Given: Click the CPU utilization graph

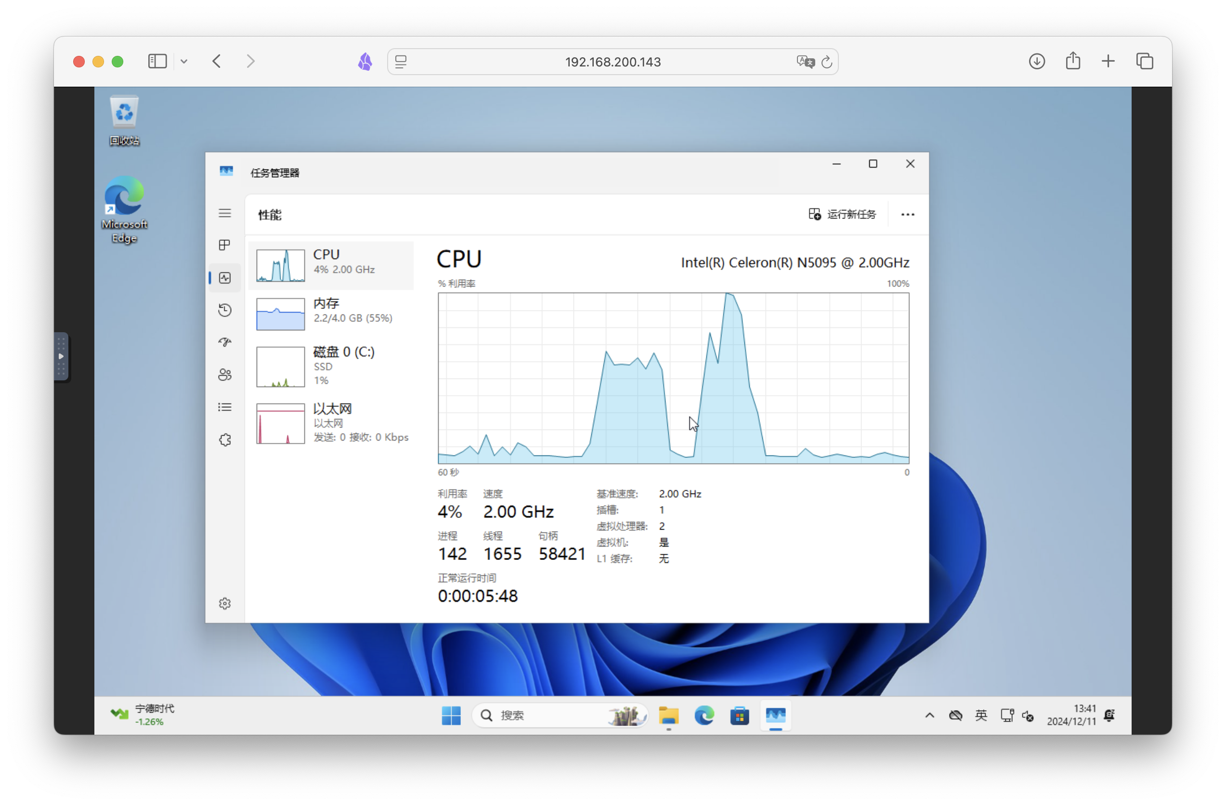Looking at the screenshot, I should (673, 378).
